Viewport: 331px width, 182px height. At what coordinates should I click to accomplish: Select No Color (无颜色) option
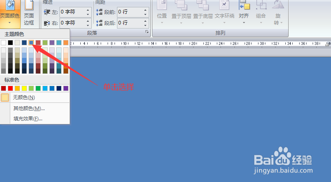35,98
